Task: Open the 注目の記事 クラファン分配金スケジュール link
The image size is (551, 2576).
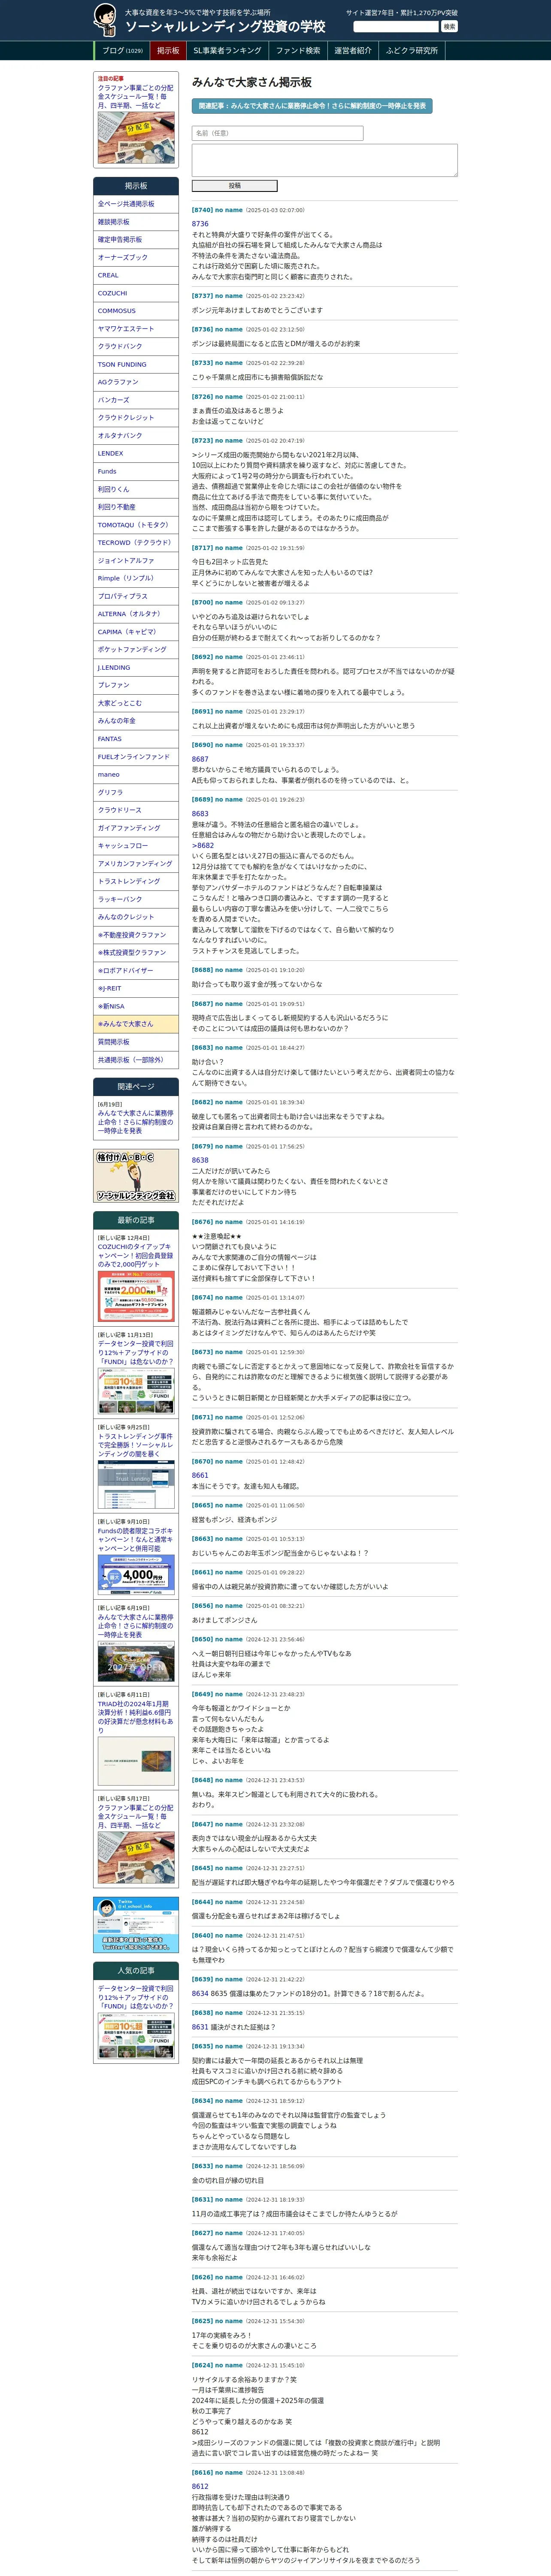Action: (x=135, y=96)
